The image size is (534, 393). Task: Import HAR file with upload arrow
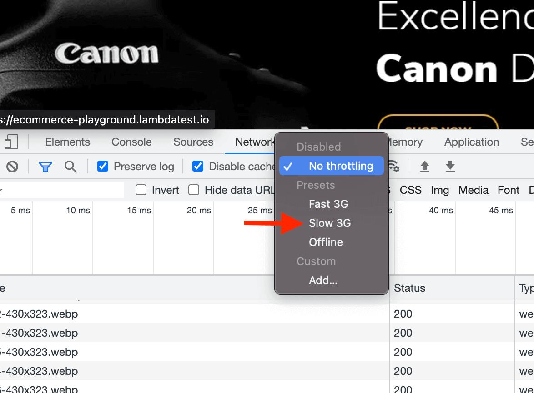pos(425,167)
